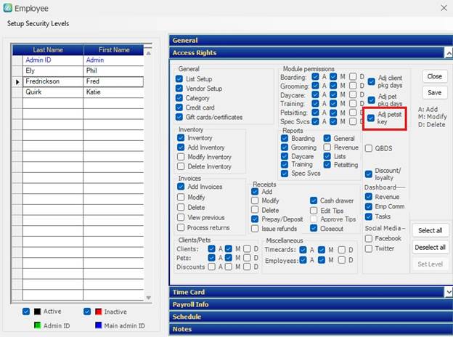The height and width of the screenshot is (337, 453).
Task: Enable the Facebook social media checkbox
Action: click(369, 238)
